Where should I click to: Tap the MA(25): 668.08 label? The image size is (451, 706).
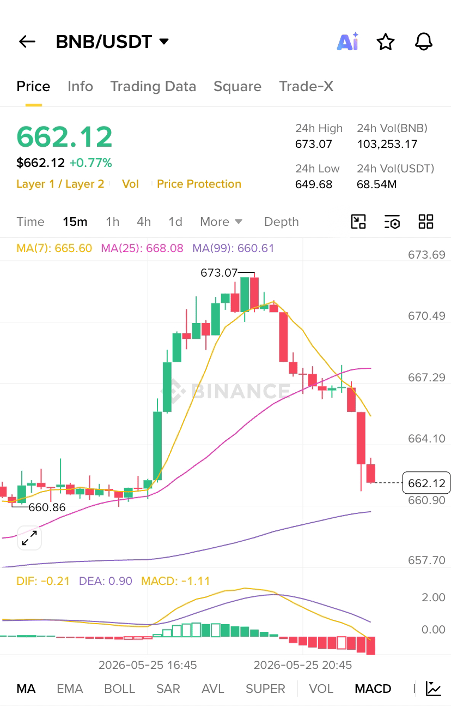(142, 248)
